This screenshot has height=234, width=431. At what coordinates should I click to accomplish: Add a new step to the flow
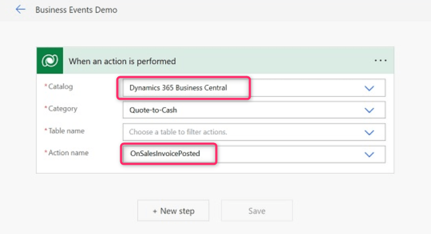click(173, 211)
